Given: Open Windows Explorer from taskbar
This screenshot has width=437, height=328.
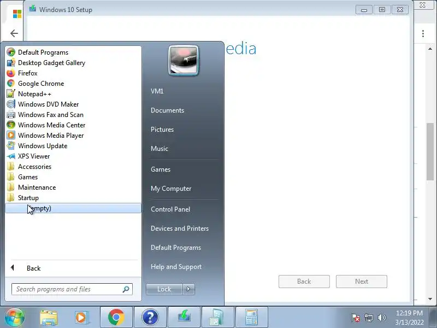Looking at the screenshot, I should pyautogui.click(x=49, y=317).
